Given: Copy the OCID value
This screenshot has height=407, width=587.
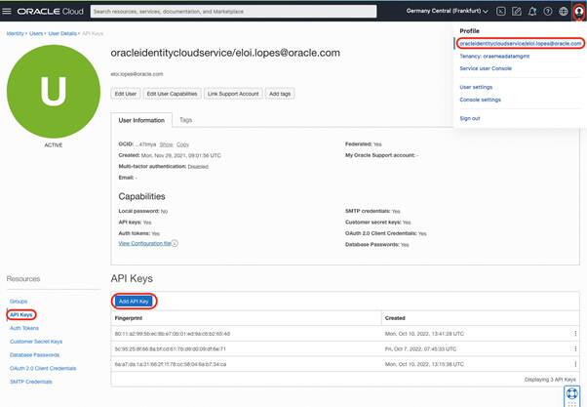Looking at the screenshot, I should click(x=182, y=144).
